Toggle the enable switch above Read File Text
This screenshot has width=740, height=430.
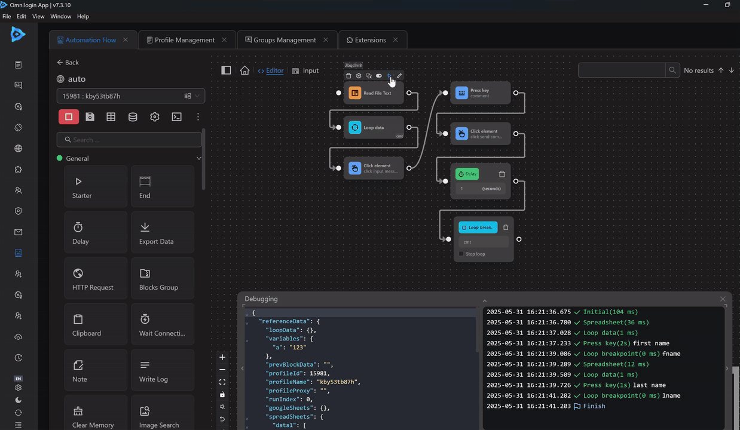(x=379, y=76)
